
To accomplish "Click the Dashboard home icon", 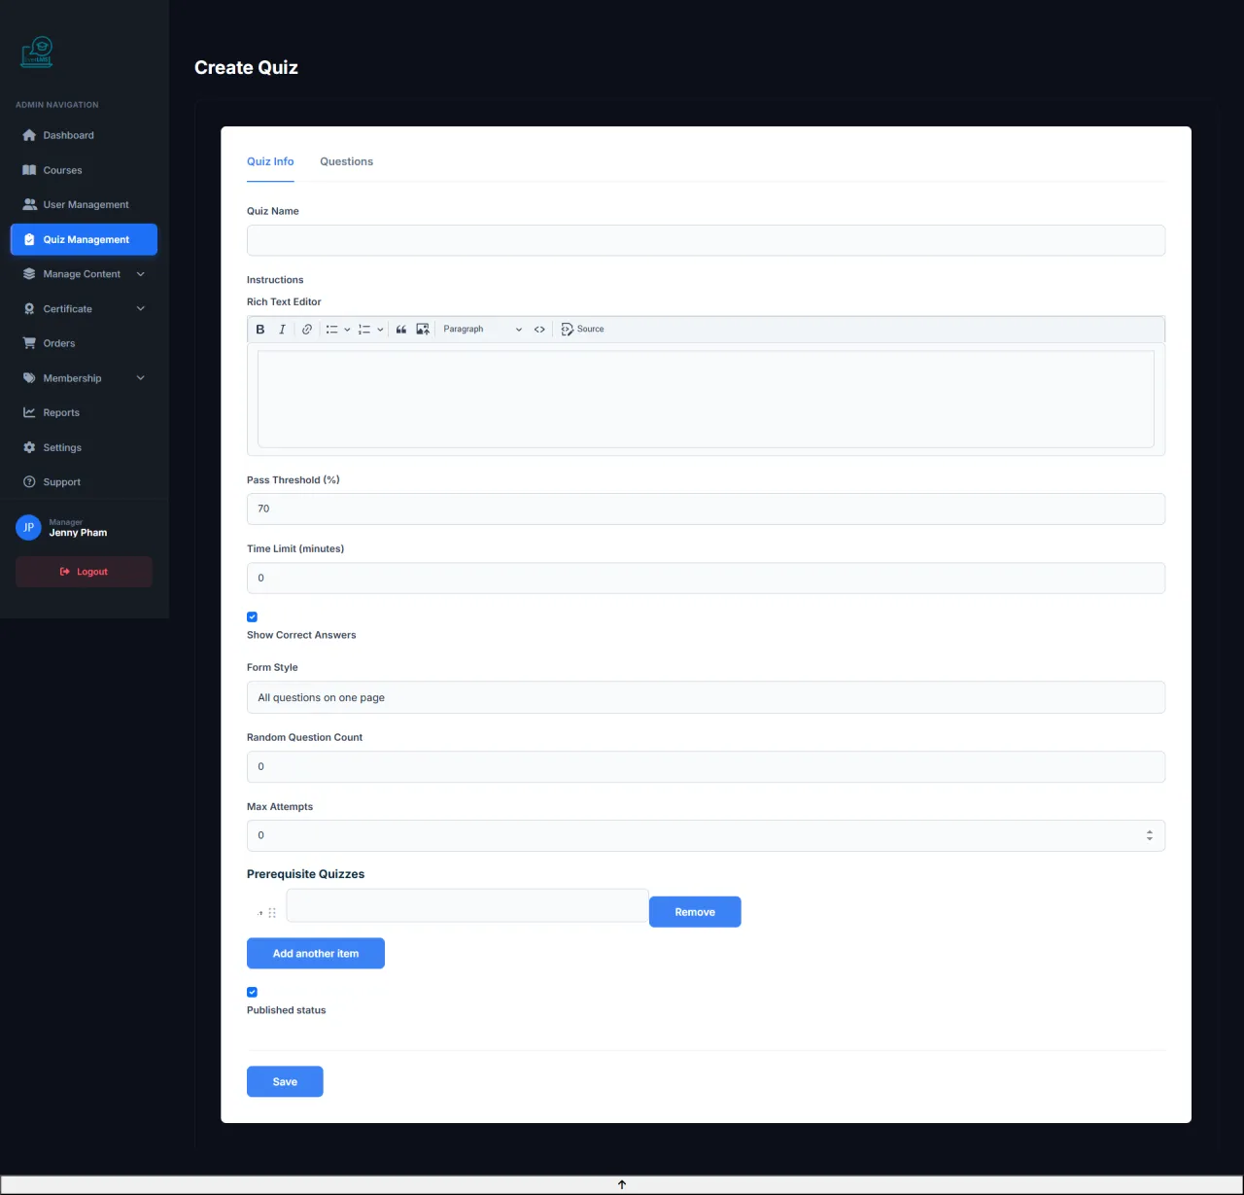I will tap(29, 135).
